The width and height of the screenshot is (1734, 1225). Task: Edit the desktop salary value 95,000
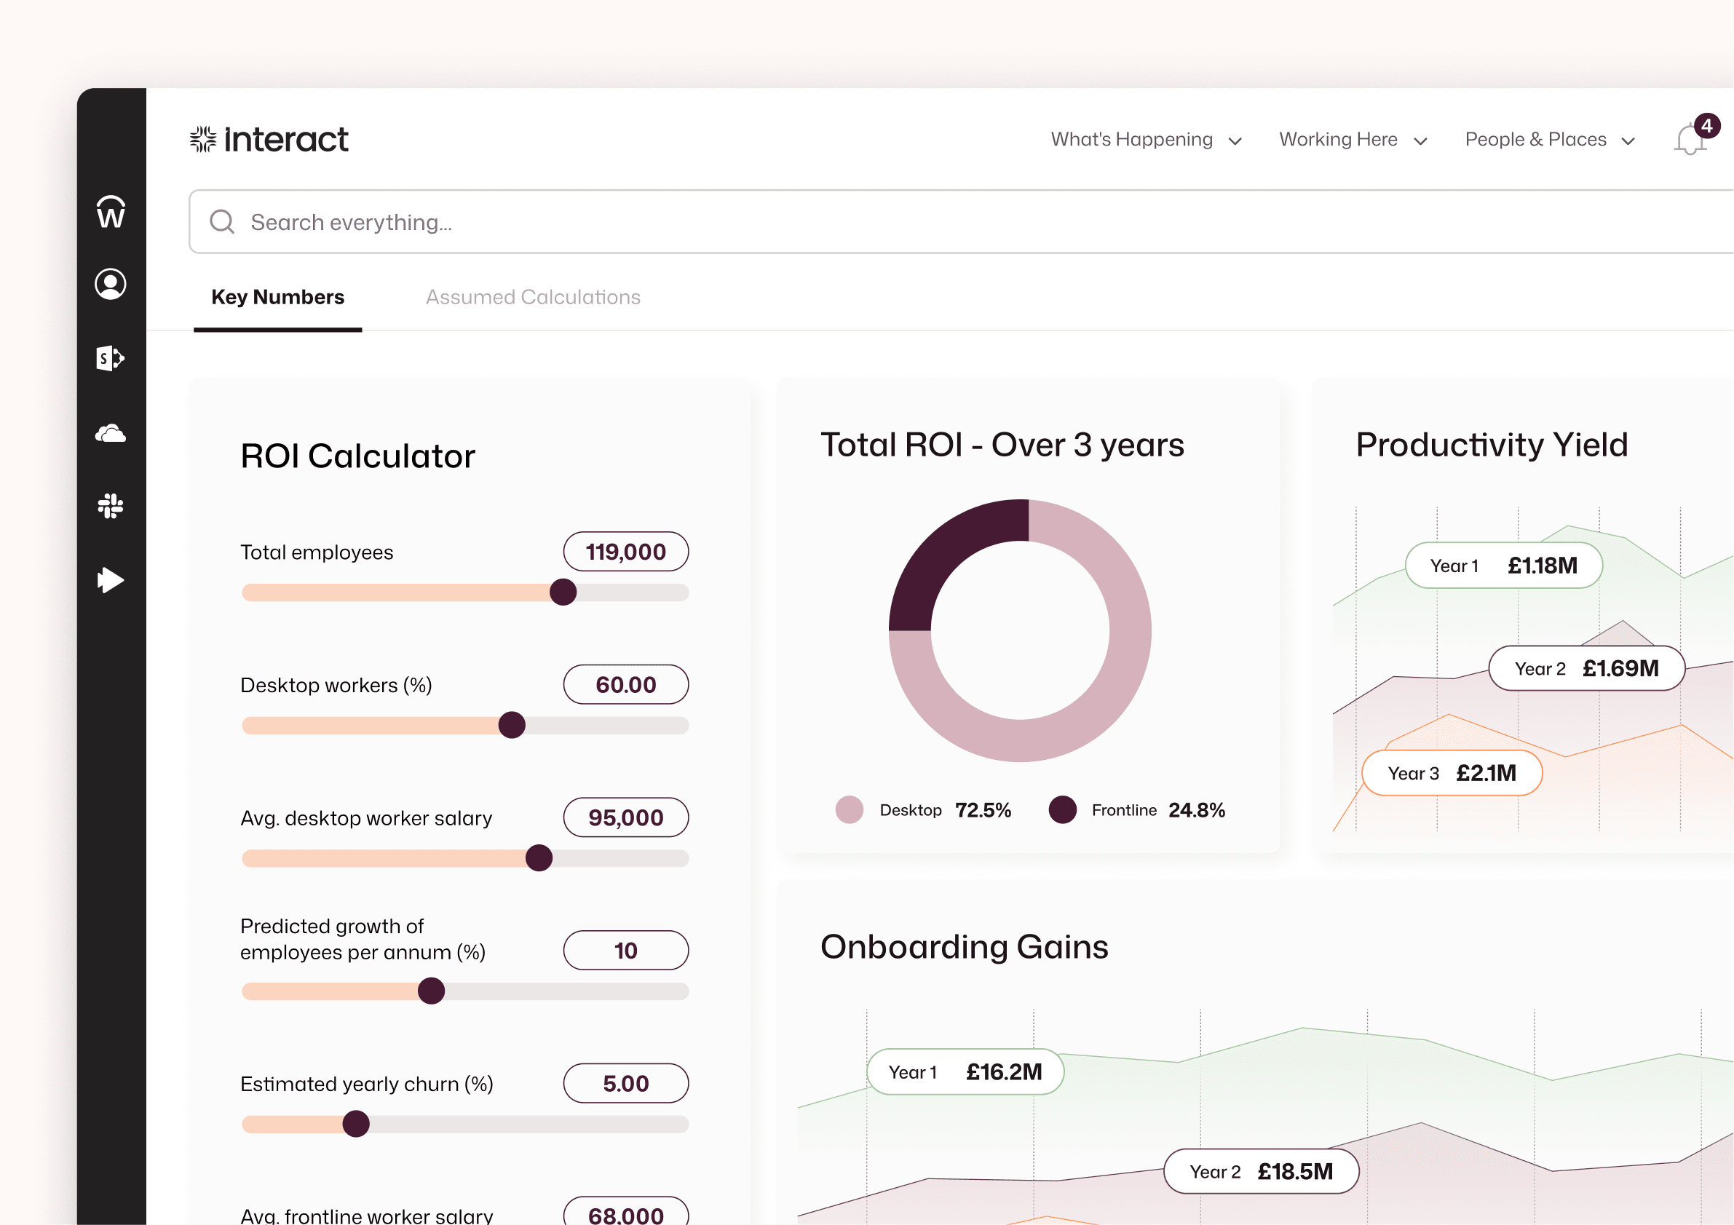point(626,817)
